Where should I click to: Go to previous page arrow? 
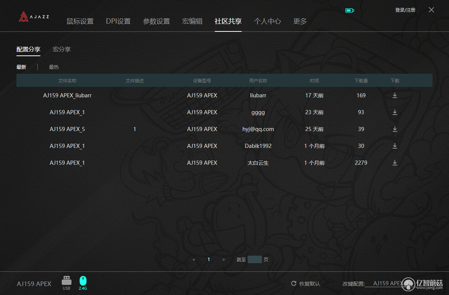tap(194, 260)
